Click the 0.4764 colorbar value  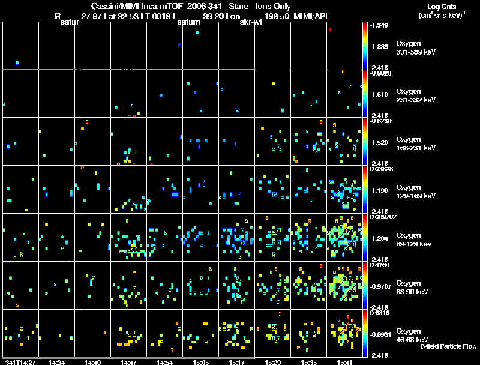(x=380, y=265)
